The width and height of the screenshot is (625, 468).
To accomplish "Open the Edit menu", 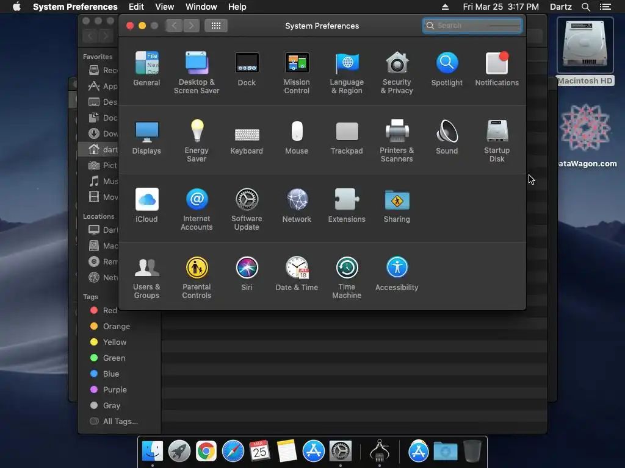I will point(136,7).
